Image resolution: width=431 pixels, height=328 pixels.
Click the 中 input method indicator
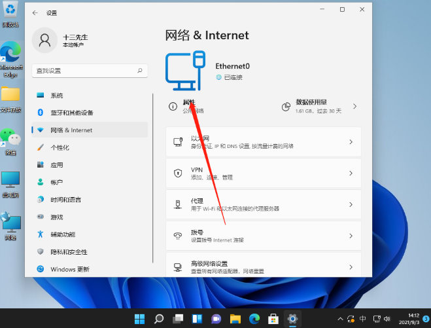(362, 319)
